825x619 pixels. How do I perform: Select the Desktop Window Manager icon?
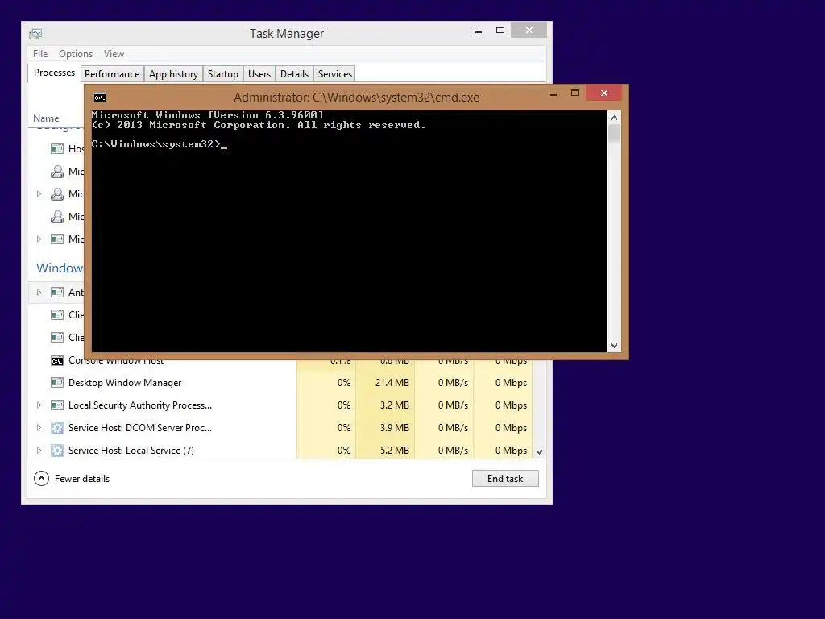tap(57, 383)
